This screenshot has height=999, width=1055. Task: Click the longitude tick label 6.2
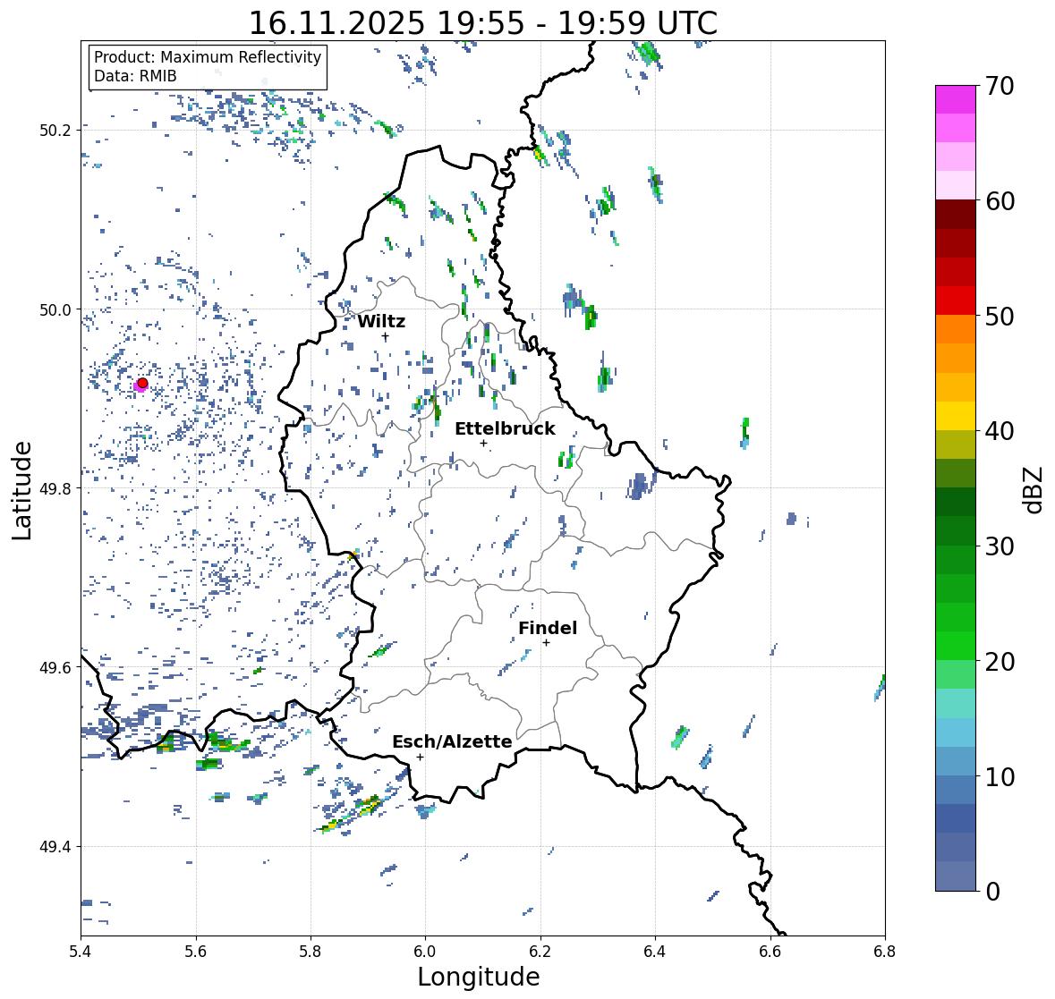click(x=540, y=951)
